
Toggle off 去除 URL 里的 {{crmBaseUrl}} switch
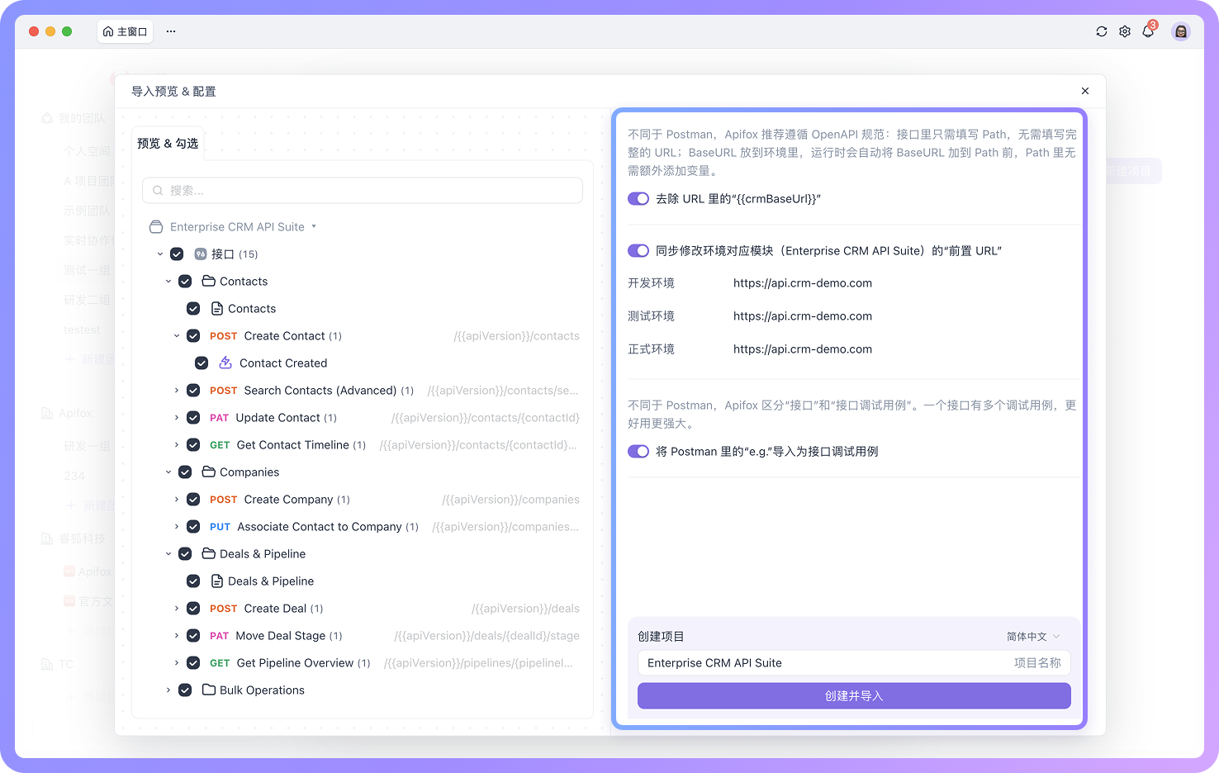(638, 198)
